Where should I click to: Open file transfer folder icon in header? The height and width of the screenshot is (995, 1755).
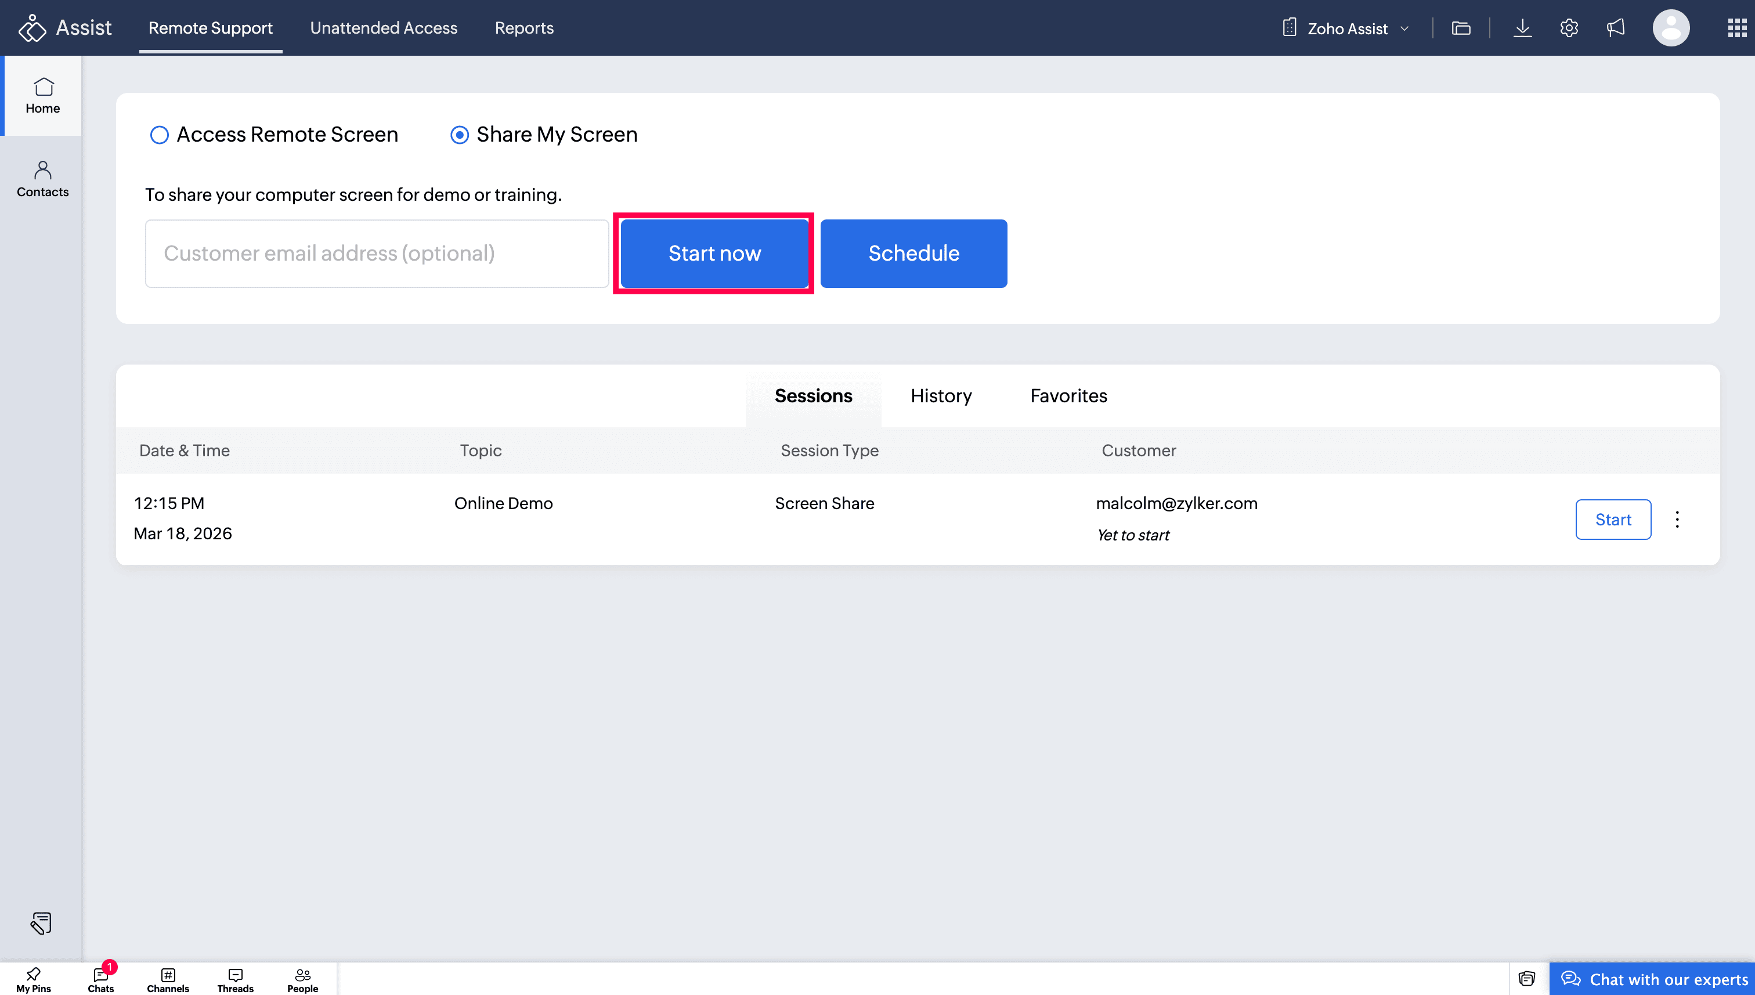(x=1461, y=28)
